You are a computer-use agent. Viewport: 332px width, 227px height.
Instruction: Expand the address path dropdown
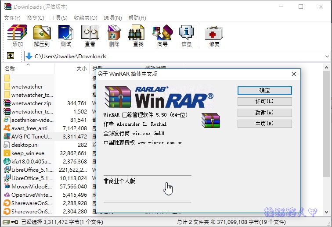tap(327, 56)
